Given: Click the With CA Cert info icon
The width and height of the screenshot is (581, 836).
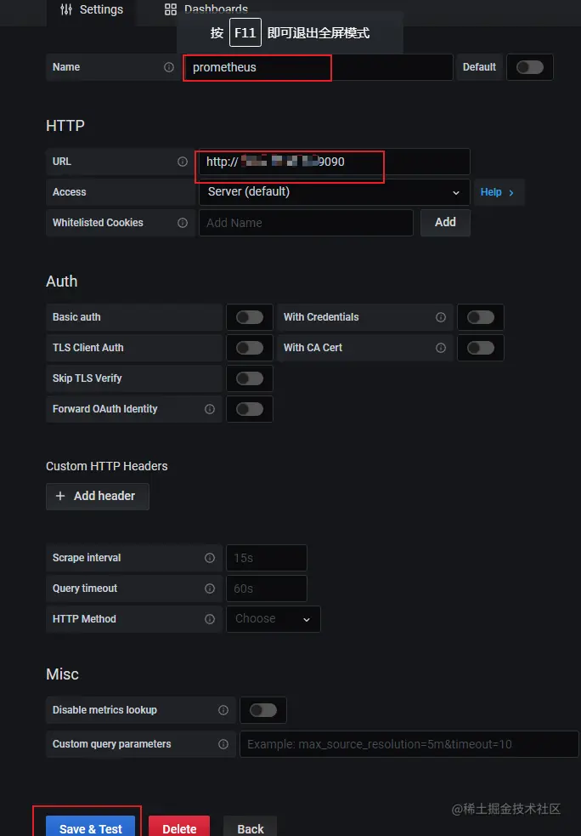Looking at the screenshot, I should coord(440,348).
